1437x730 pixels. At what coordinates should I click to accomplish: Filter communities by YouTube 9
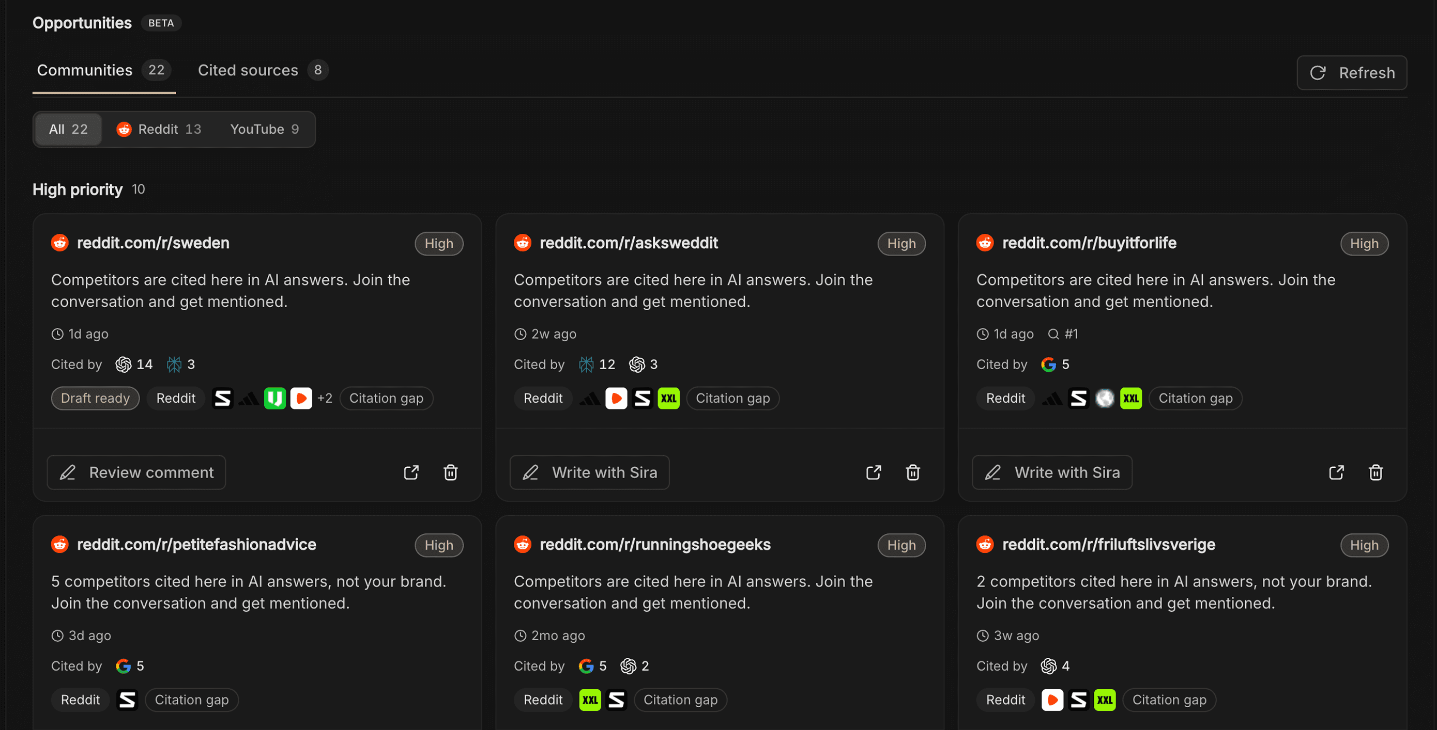tap(265, 129)
